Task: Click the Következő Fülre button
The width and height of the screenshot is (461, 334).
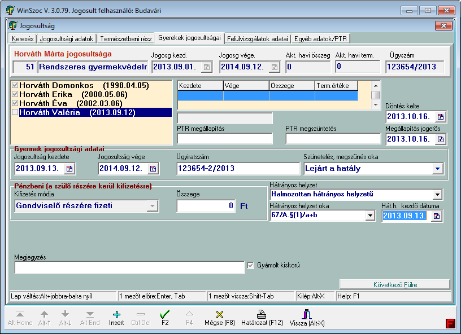Action: click(395, 285)
